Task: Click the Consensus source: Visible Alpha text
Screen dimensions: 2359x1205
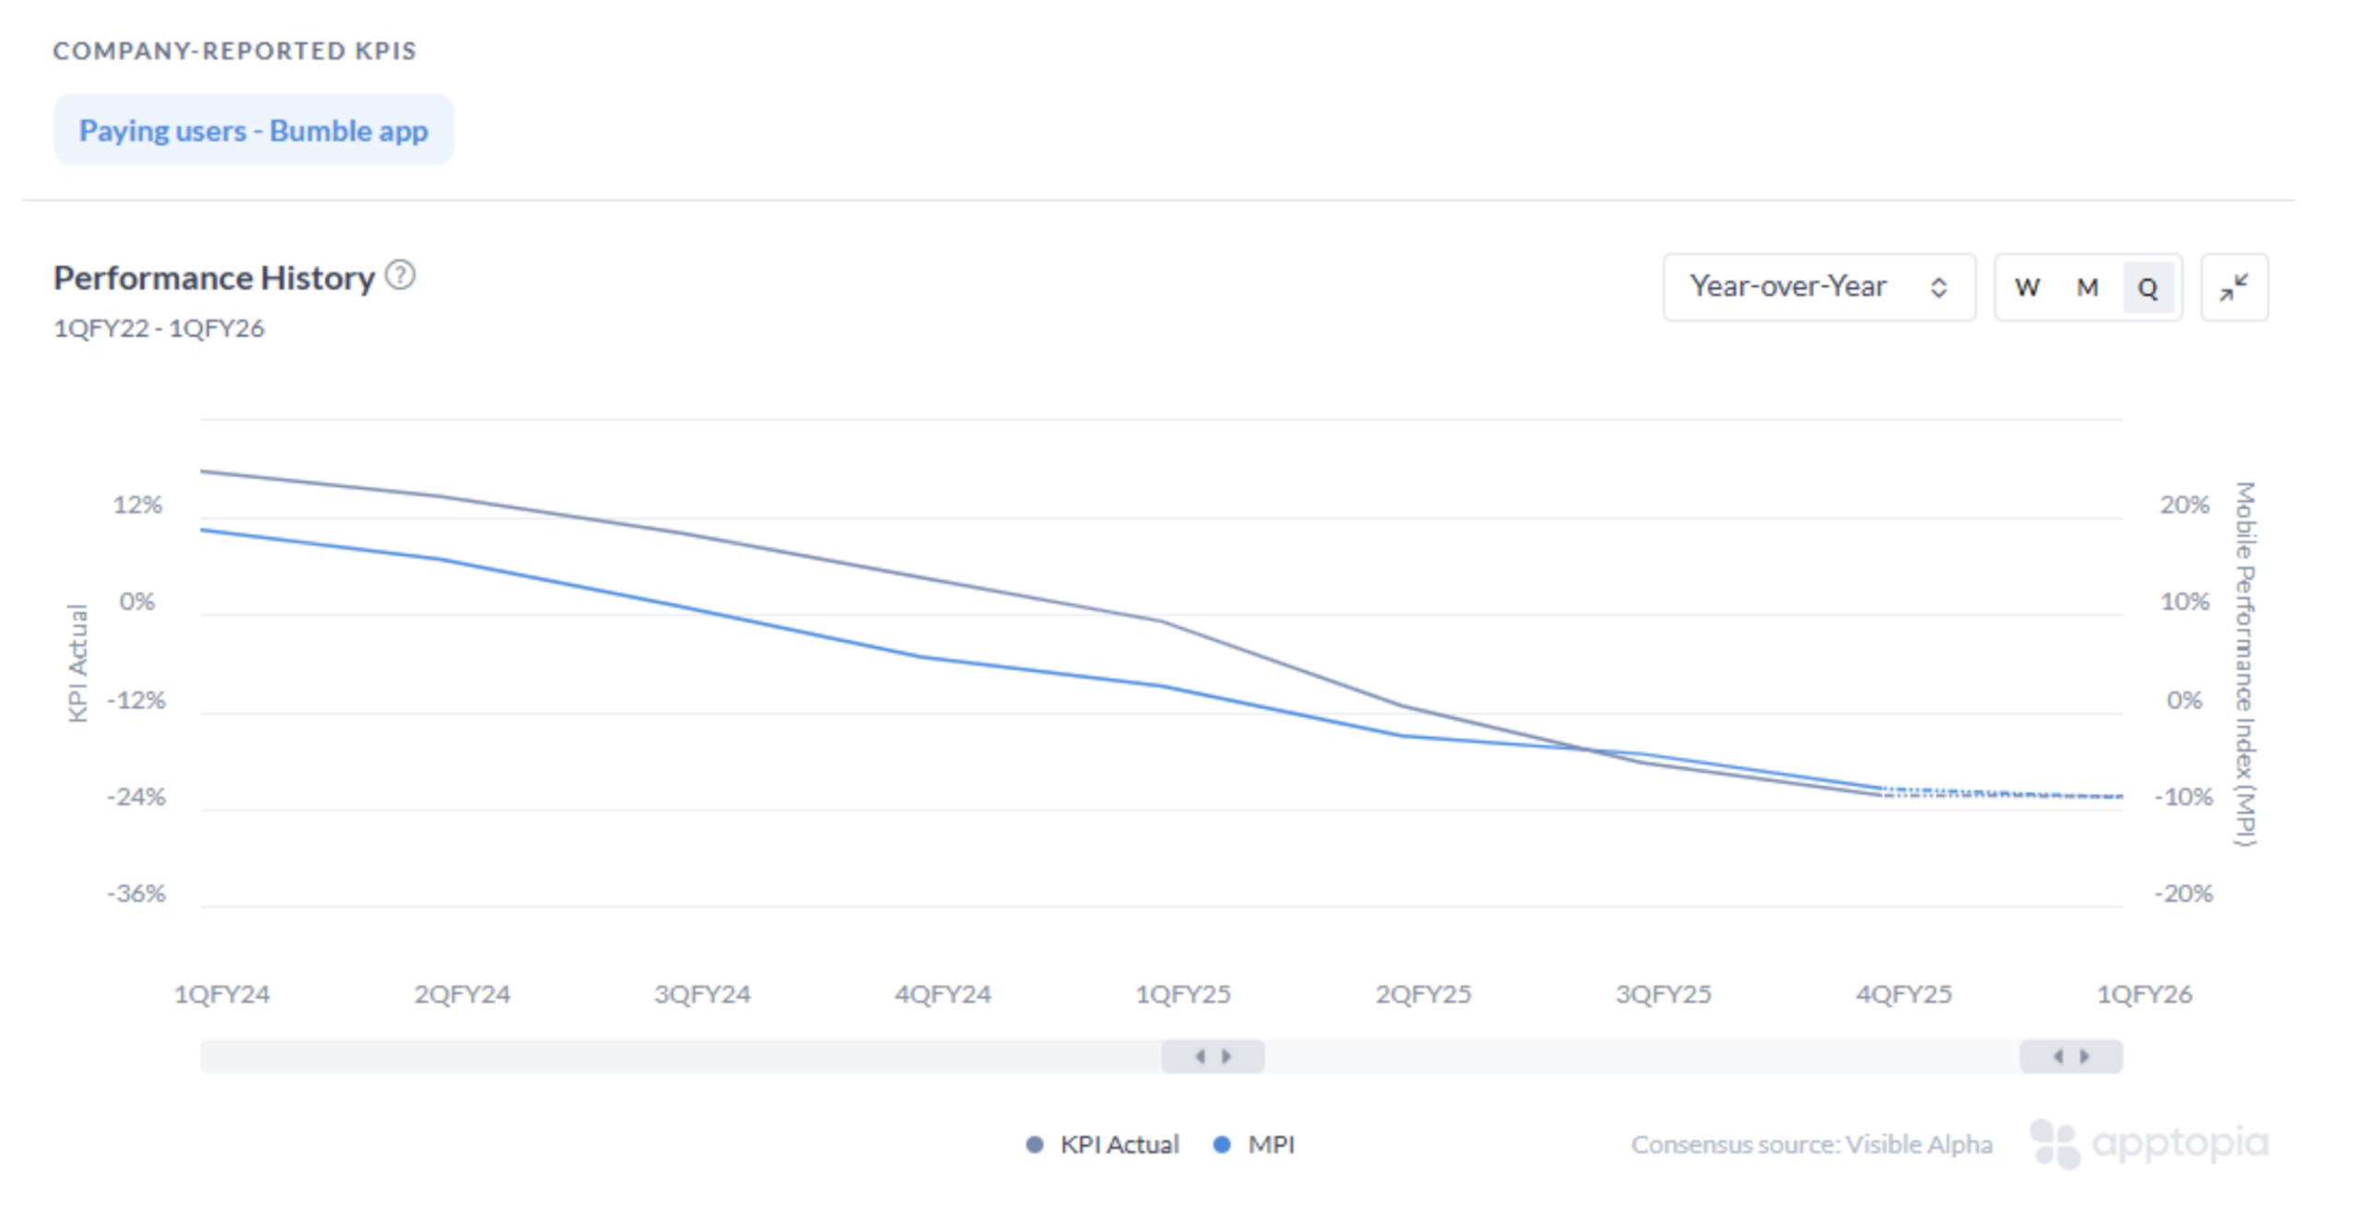Action: coord(1811,1144)
